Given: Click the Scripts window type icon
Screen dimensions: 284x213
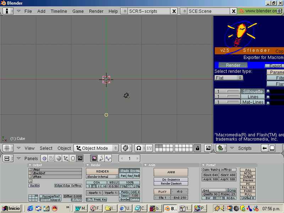Looking at the screenshot, I should tap(222, 148).
